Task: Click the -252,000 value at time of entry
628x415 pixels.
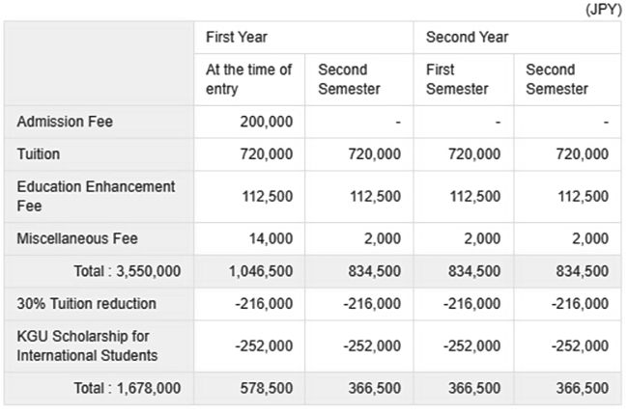Action: pyautogui.click(x=264, y=346)
